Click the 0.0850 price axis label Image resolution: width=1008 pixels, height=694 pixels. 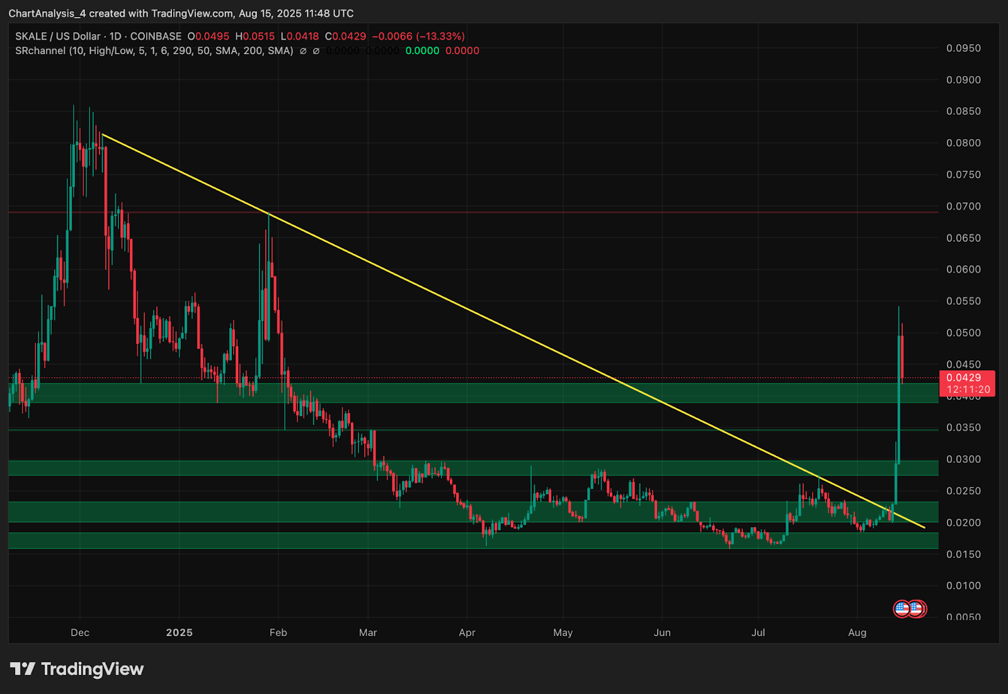coord(963,111)
